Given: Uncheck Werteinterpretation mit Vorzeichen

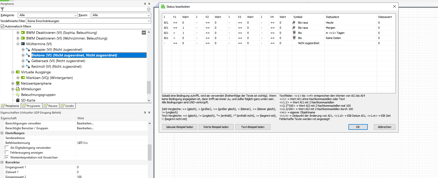Looking at the screenshot, I should point(7,157).
